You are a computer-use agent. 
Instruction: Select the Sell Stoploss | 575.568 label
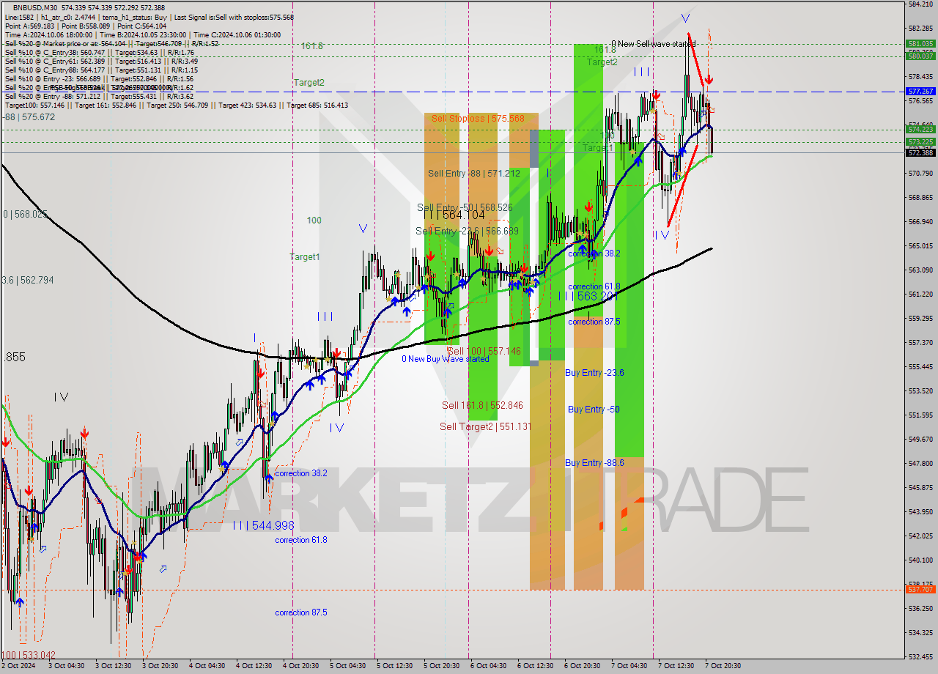click(478, 118)
